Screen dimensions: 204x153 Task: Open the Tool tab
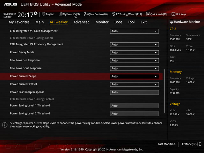(x=131, y=22)
